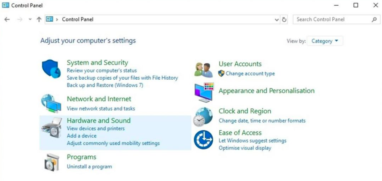Open the address bar history dropdown
382x181 pixels.
277,19
